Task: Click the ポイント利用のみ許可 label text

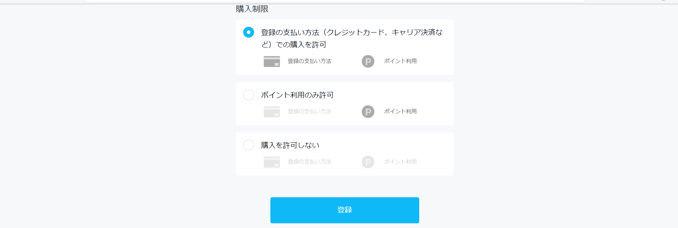Action: 297,95
